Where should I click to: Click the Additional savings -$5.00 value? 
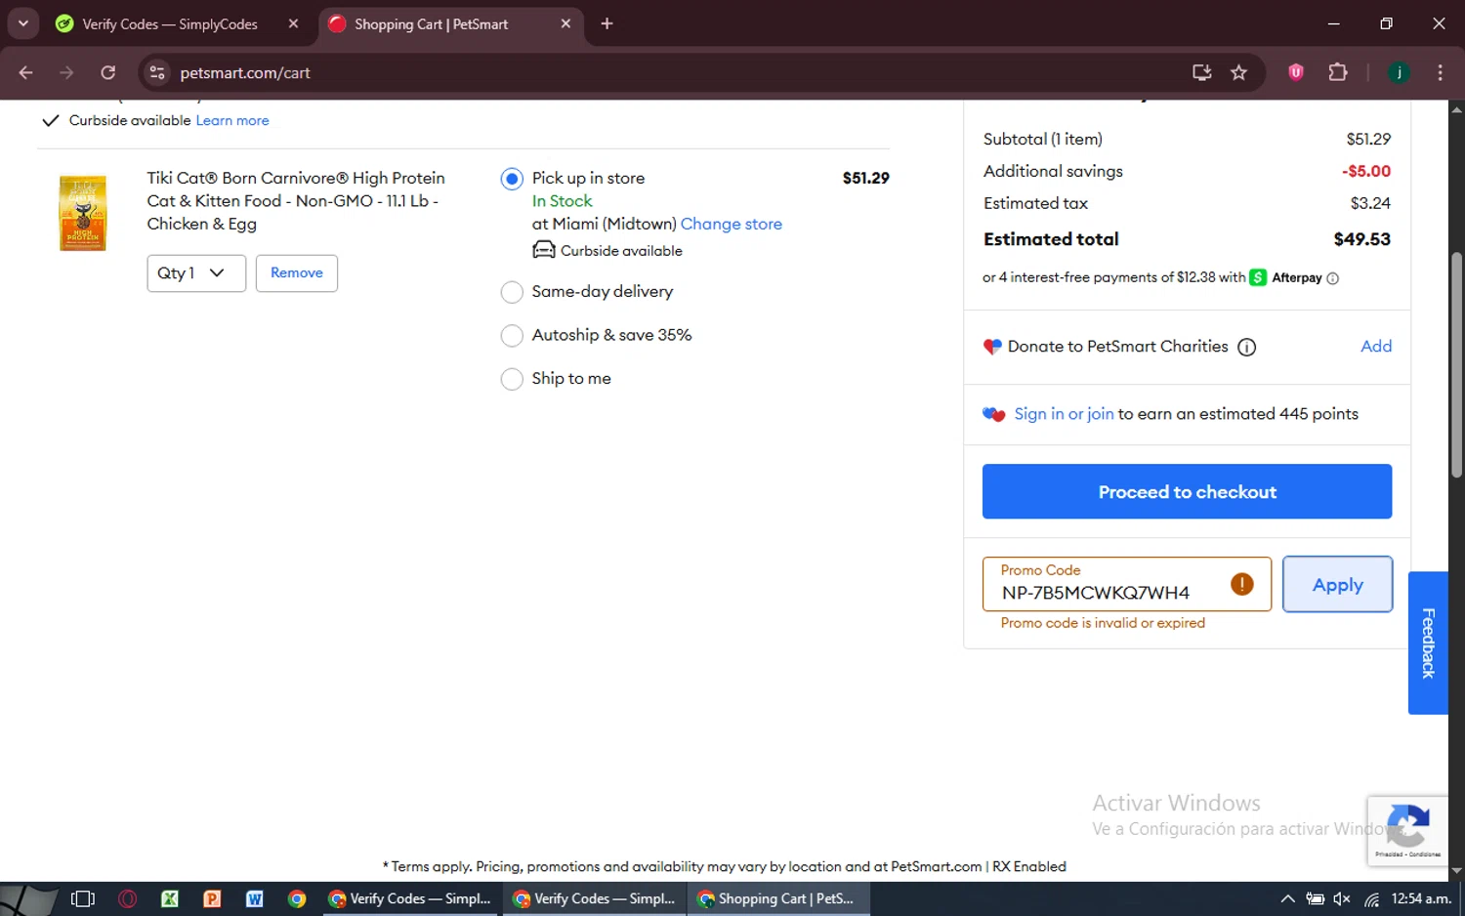1366,171
